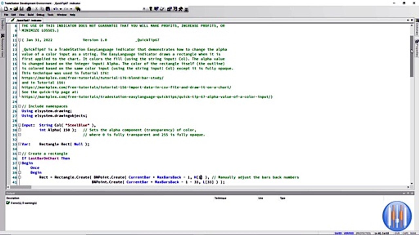
Task: Collapse the Rect assignment at line 40
Action: [x=19, y=177]
